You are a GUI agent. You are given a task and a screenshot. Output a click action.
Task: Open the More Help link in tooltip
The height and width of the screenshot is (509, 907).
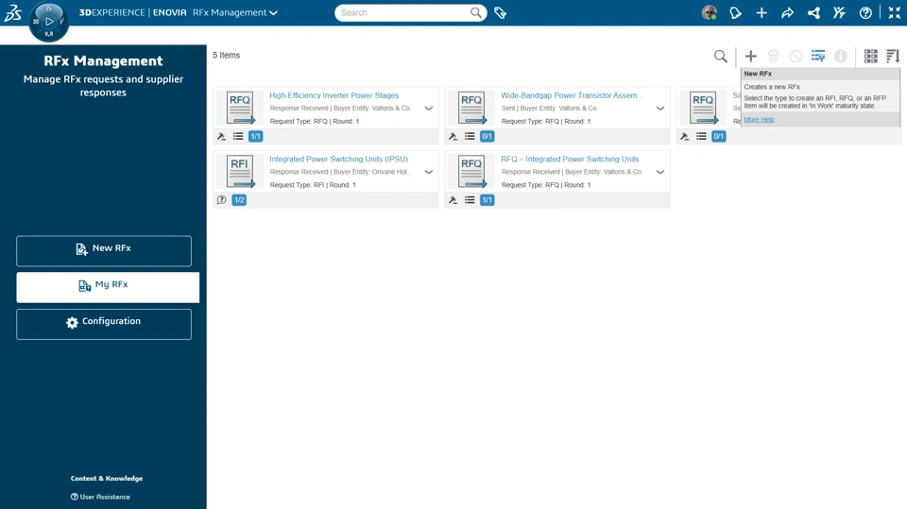coord(759,120)
